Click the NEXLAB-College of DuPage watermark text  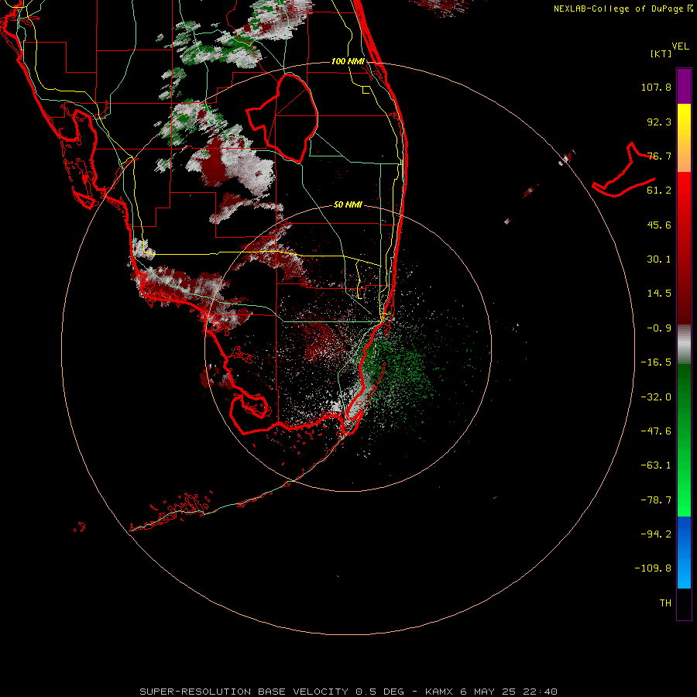[x=623, y=9]
